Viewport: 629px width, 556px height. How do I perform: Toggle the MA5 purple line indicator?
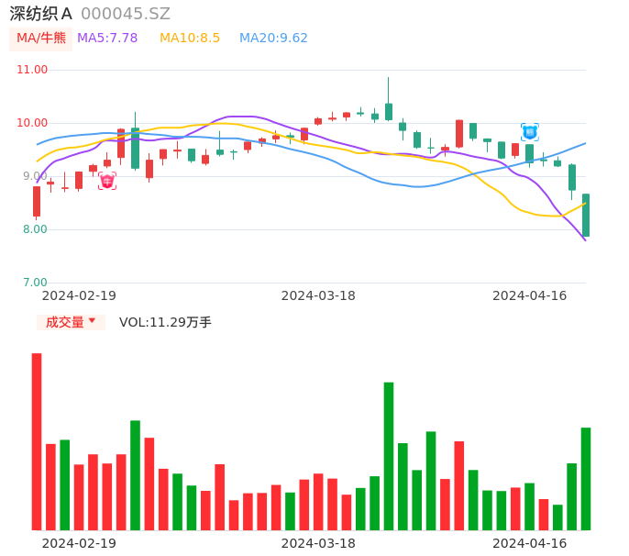pos(107,38)
